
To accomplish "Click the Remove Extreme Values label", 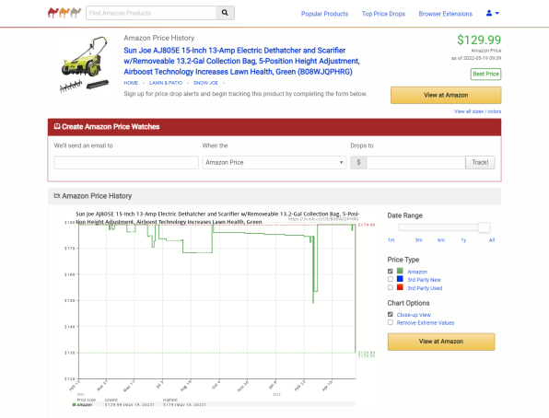I will [426, 323].
